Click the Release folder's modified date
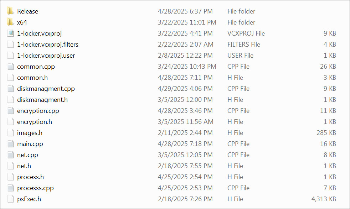Screen dimensions: 350x209 [x=185, y=11]
